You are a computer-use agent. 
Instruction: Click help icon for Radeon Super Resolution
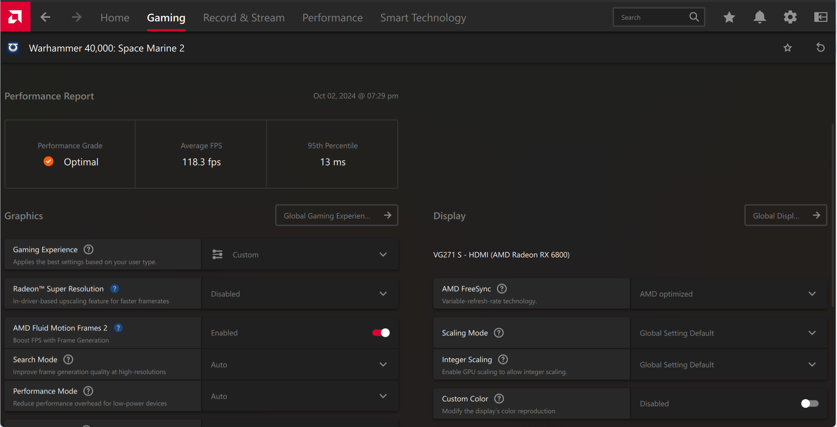pyautogui.click(x=115, y=289)
